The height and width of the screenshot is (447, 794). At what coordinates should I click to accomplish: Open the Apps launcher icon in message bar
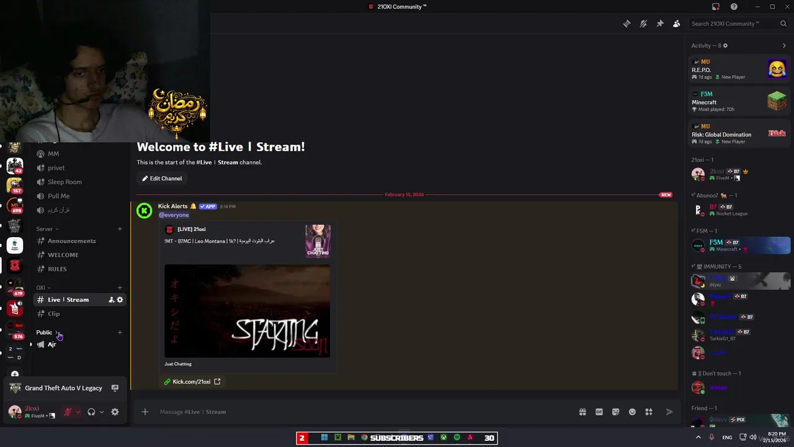coord(649,412)
